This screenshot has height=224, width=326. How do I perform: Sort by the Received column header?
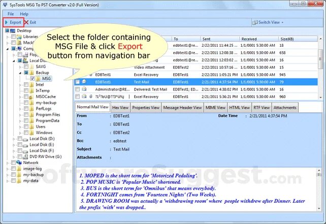[x=258, y=39]
